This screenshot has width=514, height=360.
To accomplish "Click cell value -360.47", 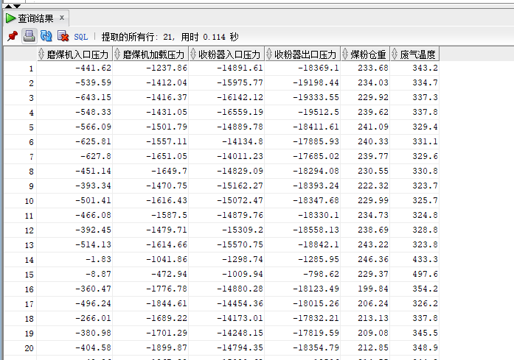I will pos(94,289).
